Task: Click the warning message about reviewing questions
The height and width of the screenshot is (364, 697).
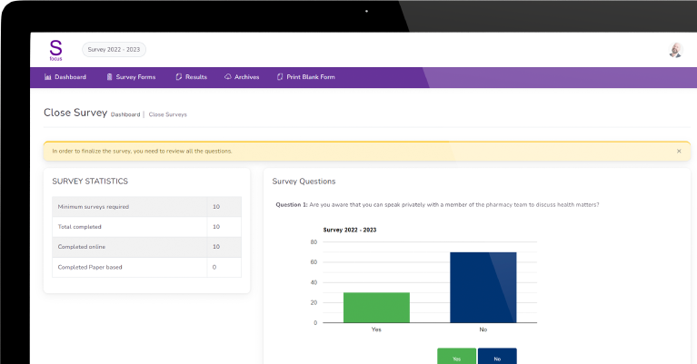Action: tap(143, 151)
